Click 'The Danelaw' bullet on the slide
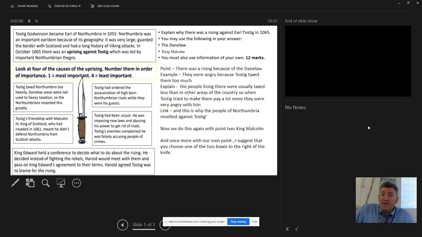Viewport: 422px width, 237px height. point(173,45)
